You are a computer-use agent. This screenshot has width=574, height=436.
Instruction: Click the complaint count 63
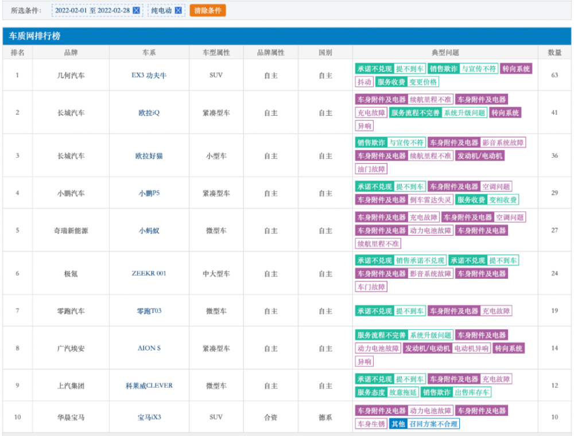(554, 75)
